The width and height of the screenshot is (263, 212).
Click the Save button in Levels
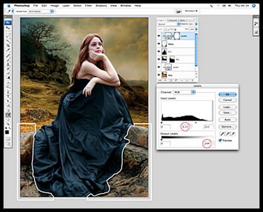coord(227,112)
